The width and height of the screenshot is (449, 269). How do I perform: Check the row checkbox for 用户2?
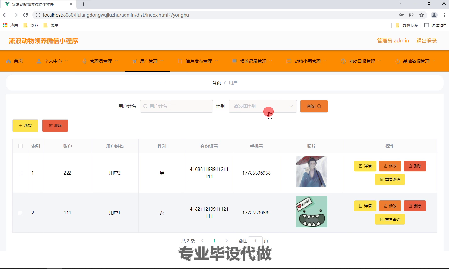[20, 173]
